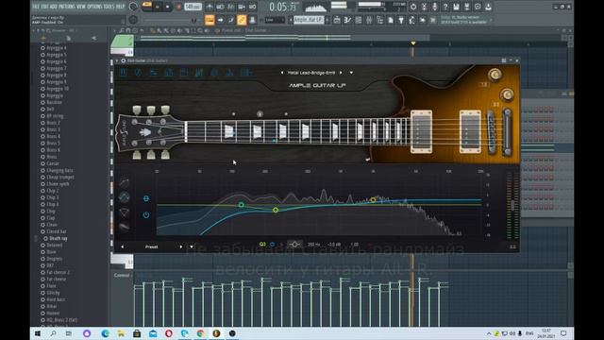Click the undo history power icon
The width and height of the screenshot is (604, 340).
point(413,7)
